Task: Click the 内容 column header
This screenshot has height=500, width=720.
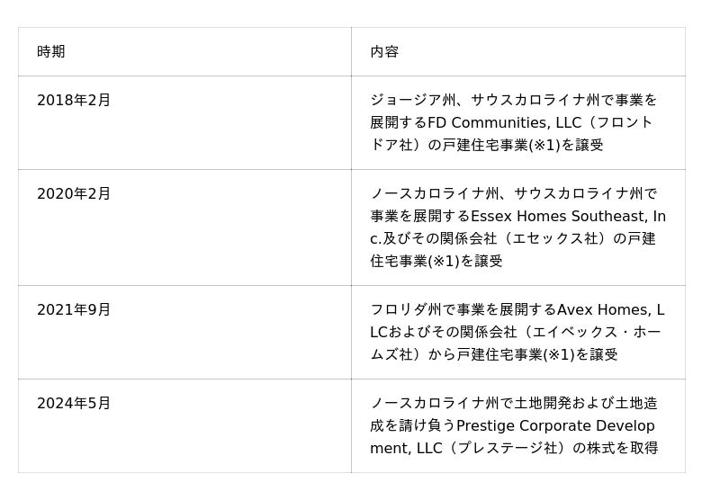Action: (384, 52)
